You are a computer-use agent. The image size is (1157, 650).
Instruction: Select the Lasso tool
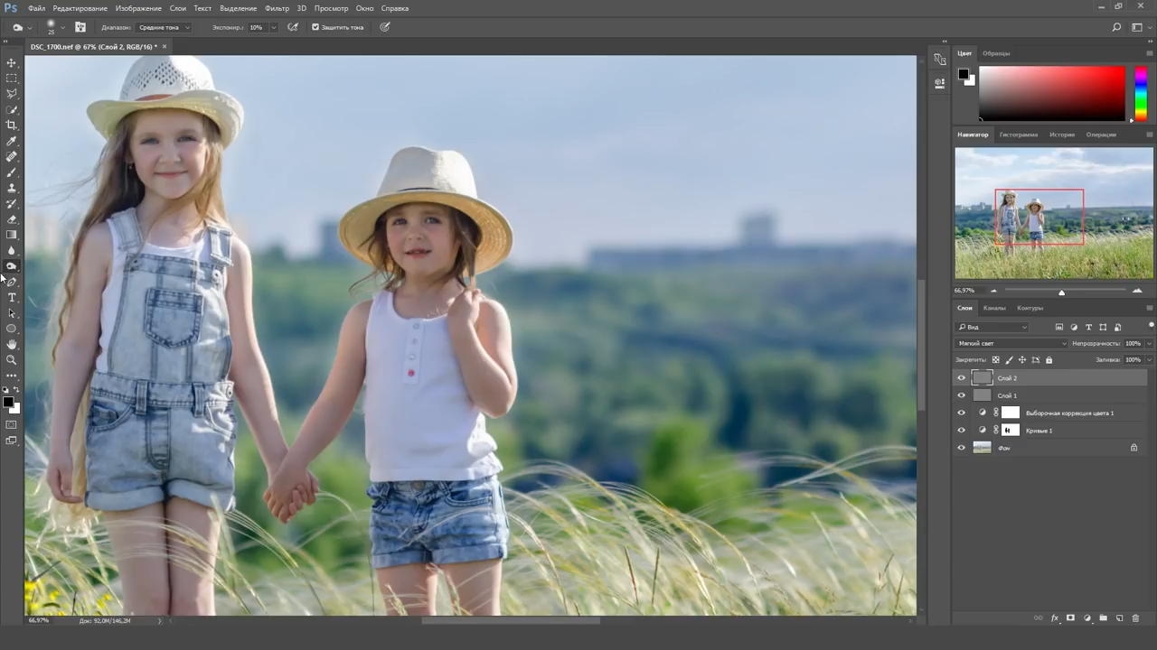12,94
